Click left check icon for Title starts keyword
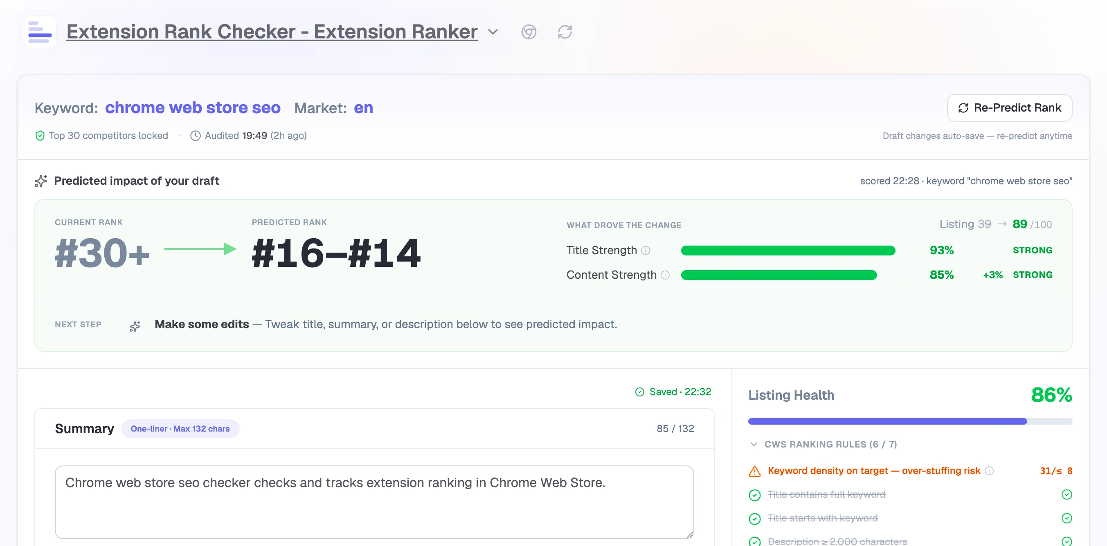1107x546 pixels. (x=755, y=519)
